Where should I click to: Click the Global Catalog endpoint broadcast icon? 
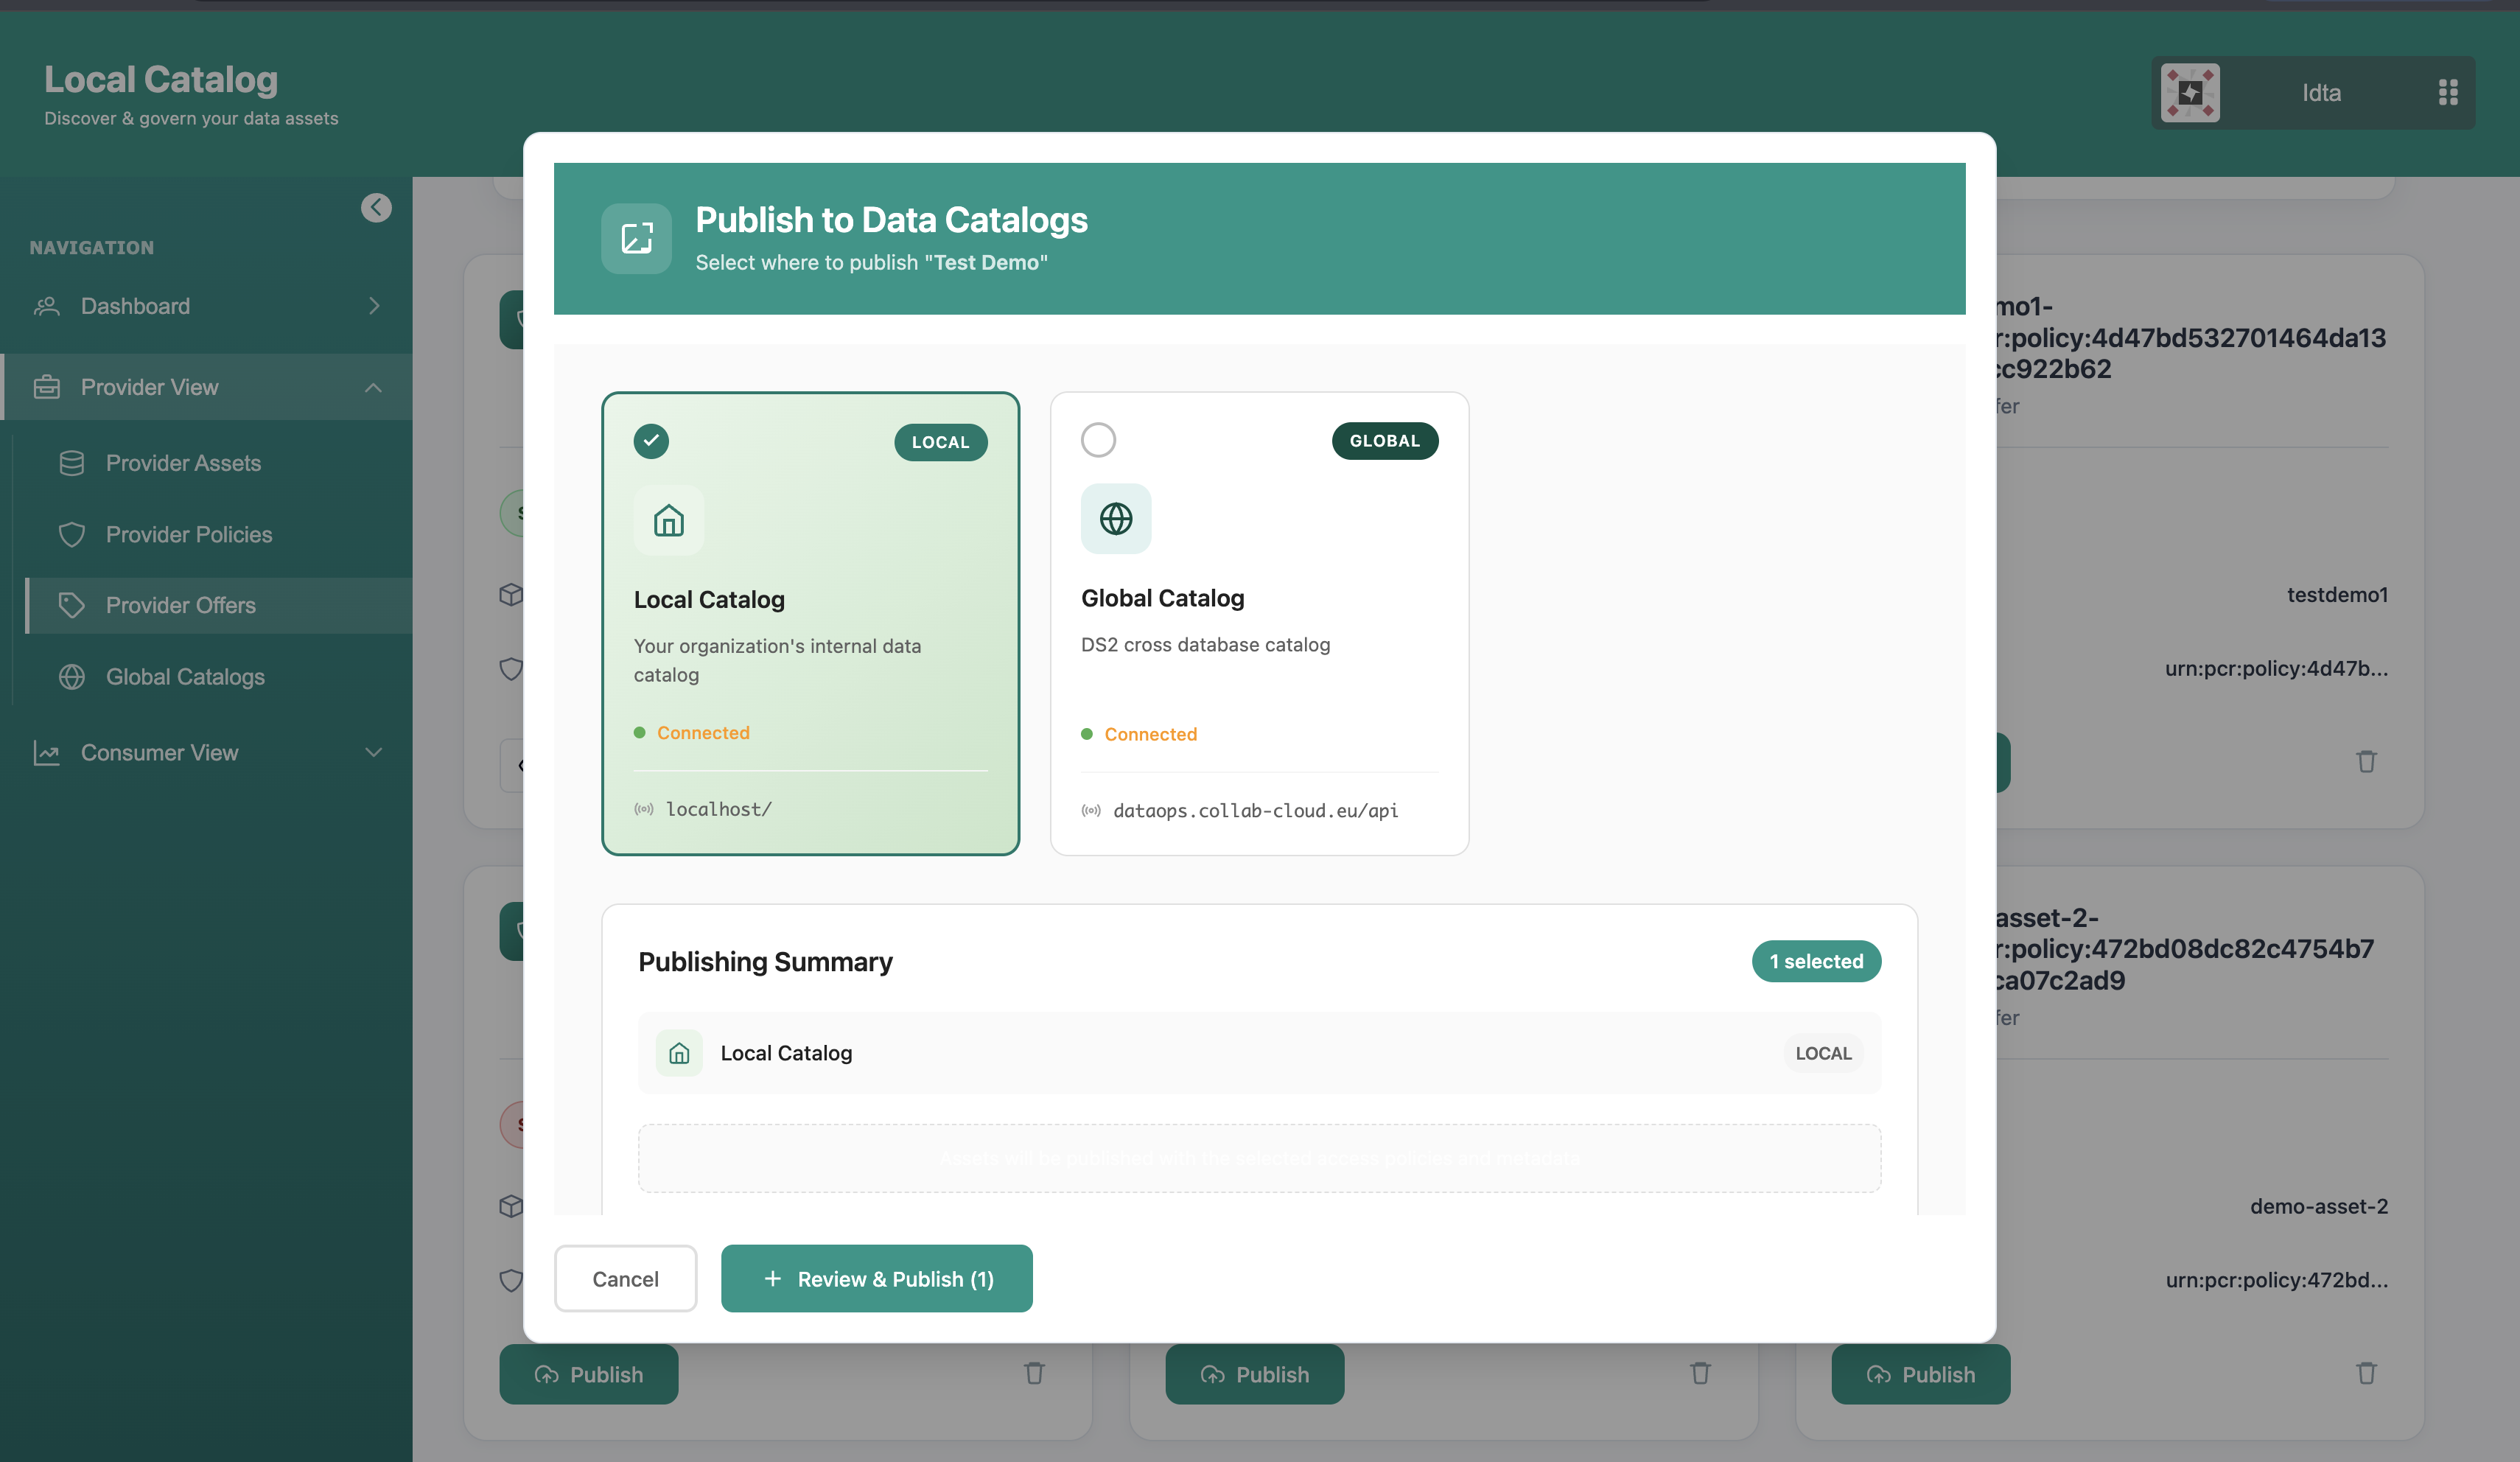[1091, 811]
